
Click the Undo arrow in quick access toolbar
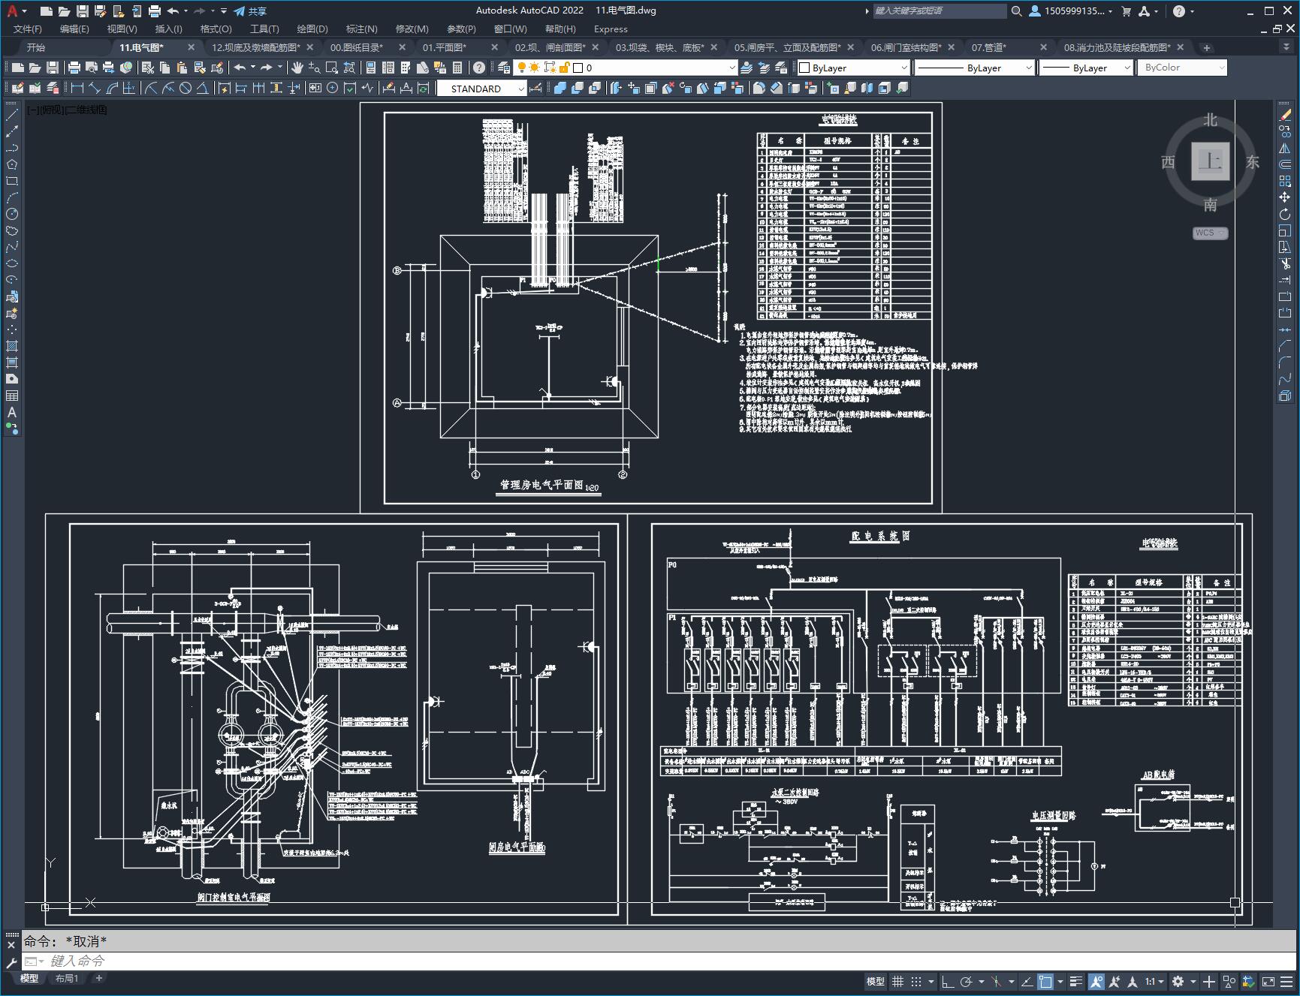pos(173,11)
